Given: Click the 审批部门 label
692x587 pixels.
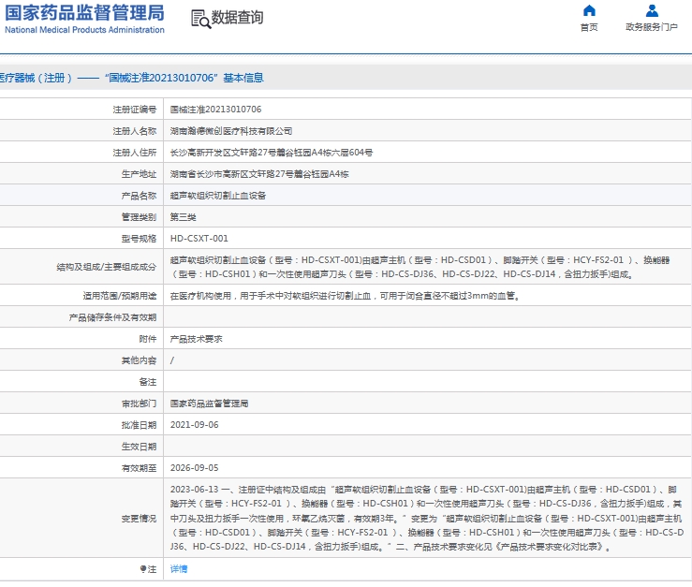Looking at the screenshot, I should pos(139,404).
